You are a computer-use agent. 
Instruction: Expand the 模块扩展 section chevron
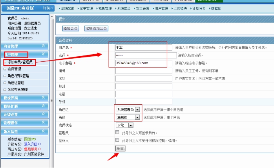(x=43, y=106)
